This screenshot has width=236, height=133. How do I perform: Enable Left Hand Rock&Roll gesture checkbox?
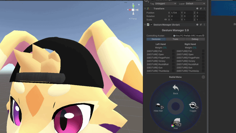[173, 64]
